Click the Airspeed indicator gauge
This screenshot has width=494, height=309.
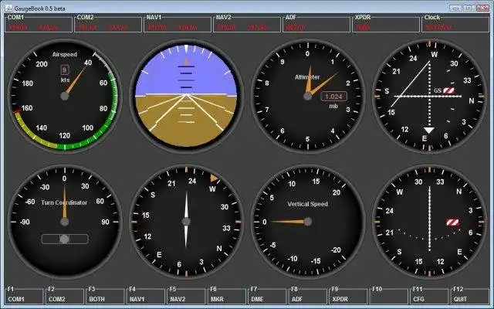click(65, 96)
